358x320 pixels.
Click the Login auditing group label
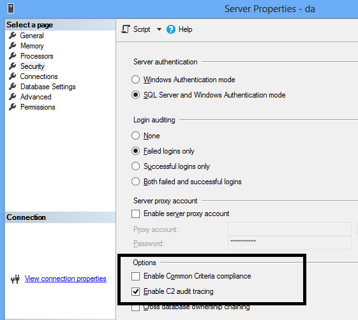(154, 120)
